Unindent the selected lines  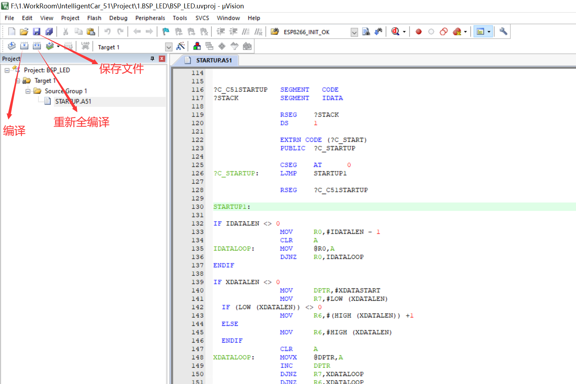[233, 32]
